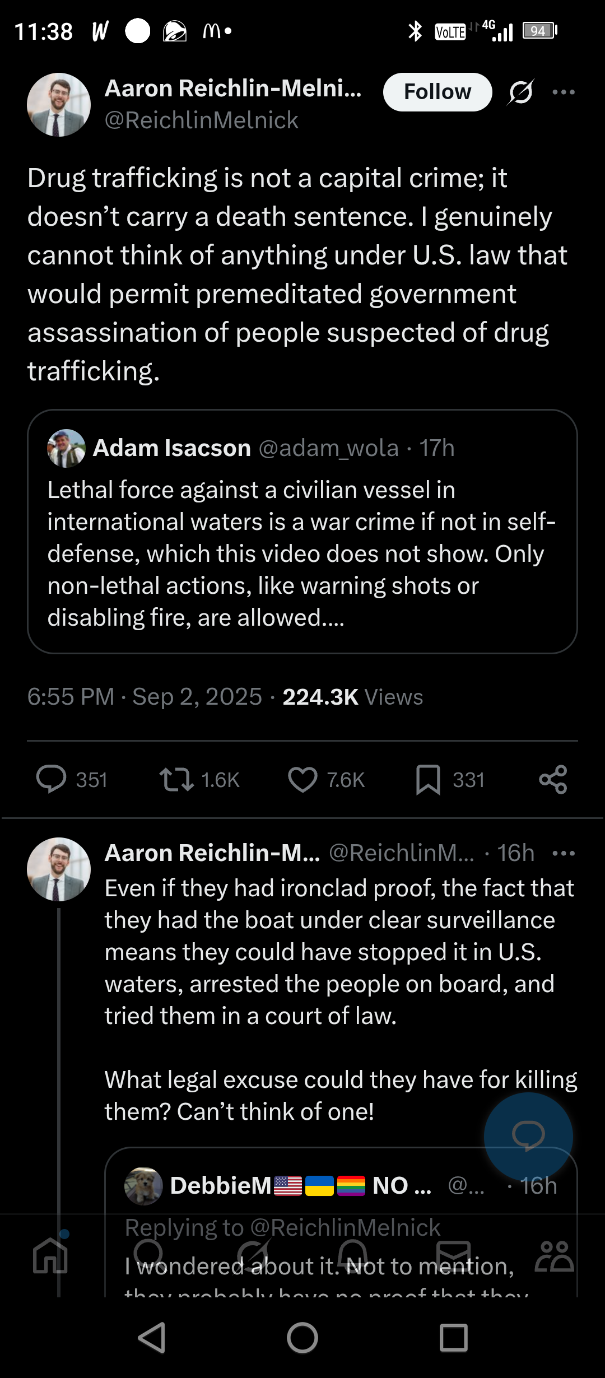Viewport: 605px width, 1378px height.
Task: Open Communities from the bottom bar
Action: 554,1256
